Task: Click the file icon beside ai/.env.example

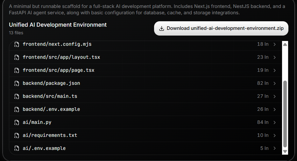Action: [x=17, y=148]
